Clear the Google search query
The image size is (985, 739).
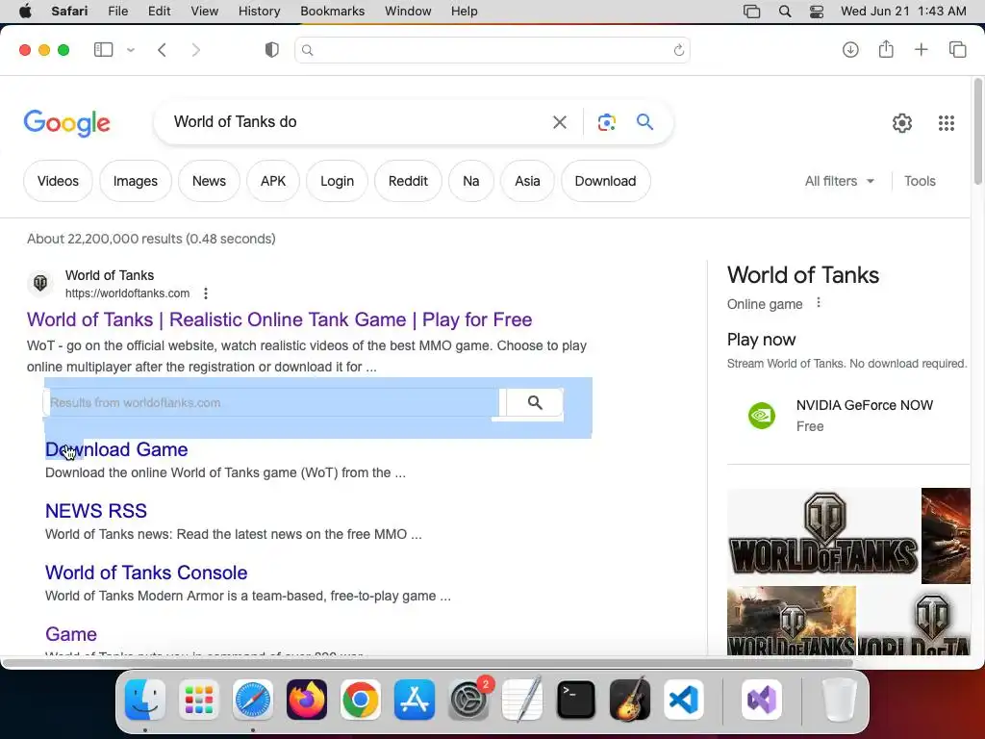point(559,122)
